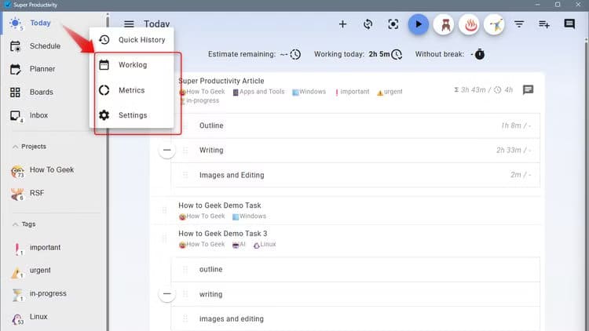
Task: Collapse Super Productivity Article subtasks
Action: (166, 150)
